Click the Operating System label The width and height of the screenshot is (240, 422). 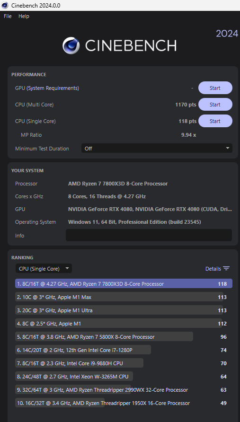[36, 222]
